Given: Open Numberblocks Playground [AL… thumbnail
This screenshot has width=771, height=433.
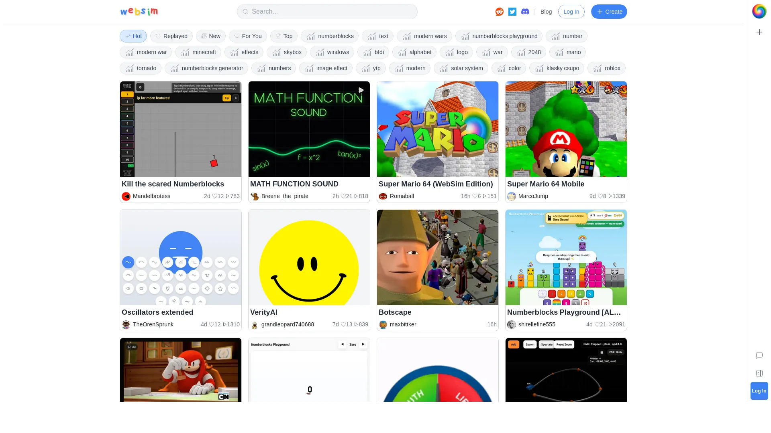Looking at the screenshot, I should point(566,257).
